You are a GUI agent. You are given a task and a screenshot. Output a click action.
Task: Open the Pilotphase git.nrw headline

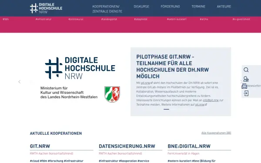[x=173, y=67]
